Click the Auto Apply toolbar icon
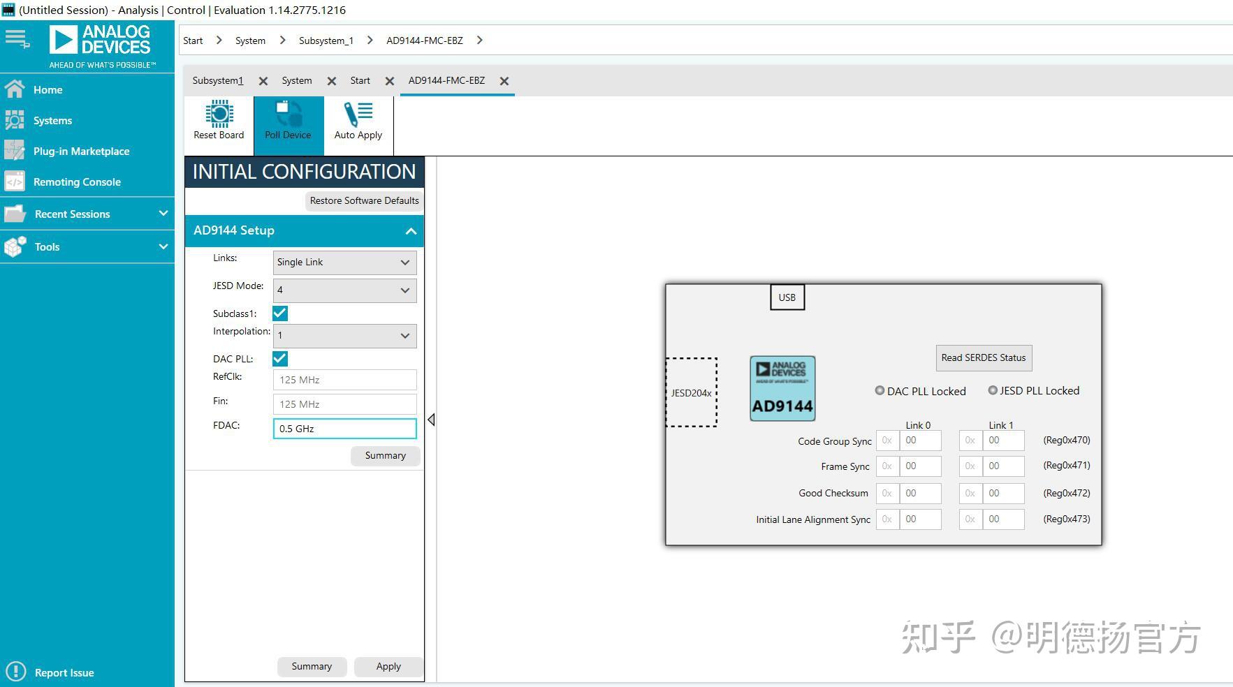Viewport: 1233px width, 687px height. coord(358,123)
